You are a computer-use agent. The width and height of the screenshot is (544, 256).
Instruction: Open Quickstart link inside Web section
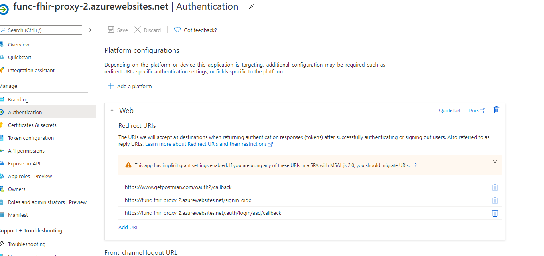click(449, 110)
